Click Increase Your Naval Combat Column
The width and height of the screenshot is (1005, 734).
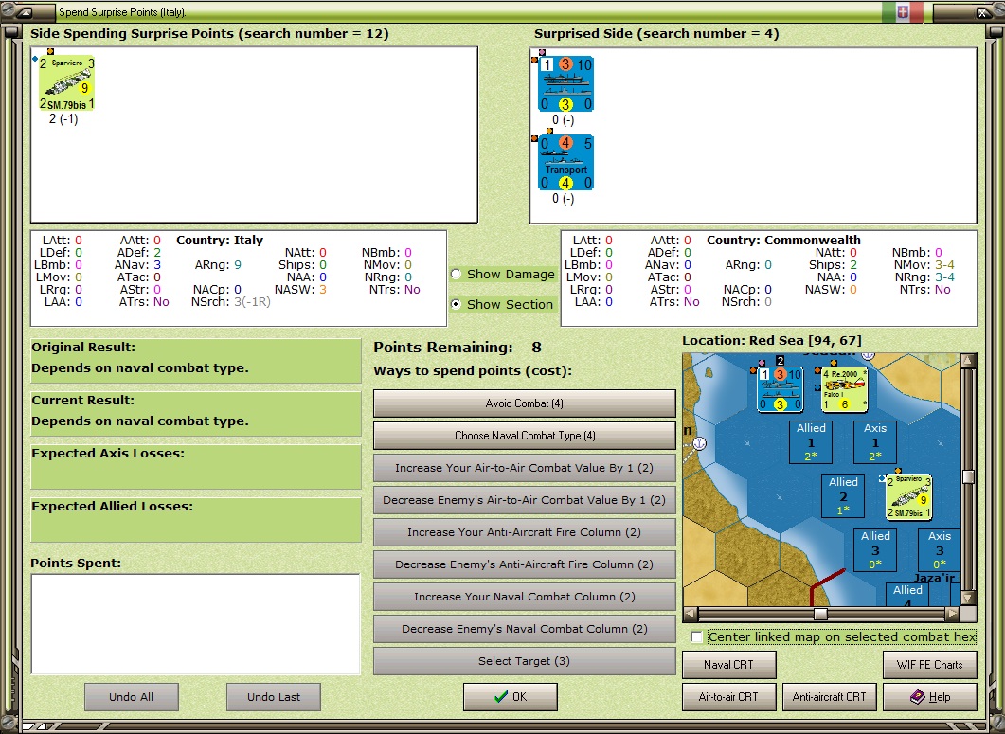tap(525, 597)
